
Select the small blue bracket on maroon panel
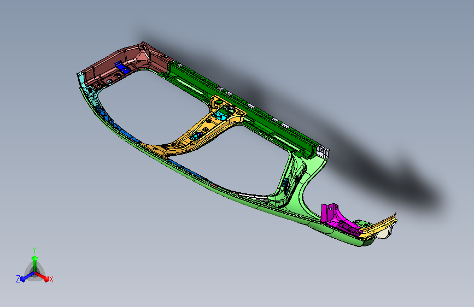tap(122, 67)
